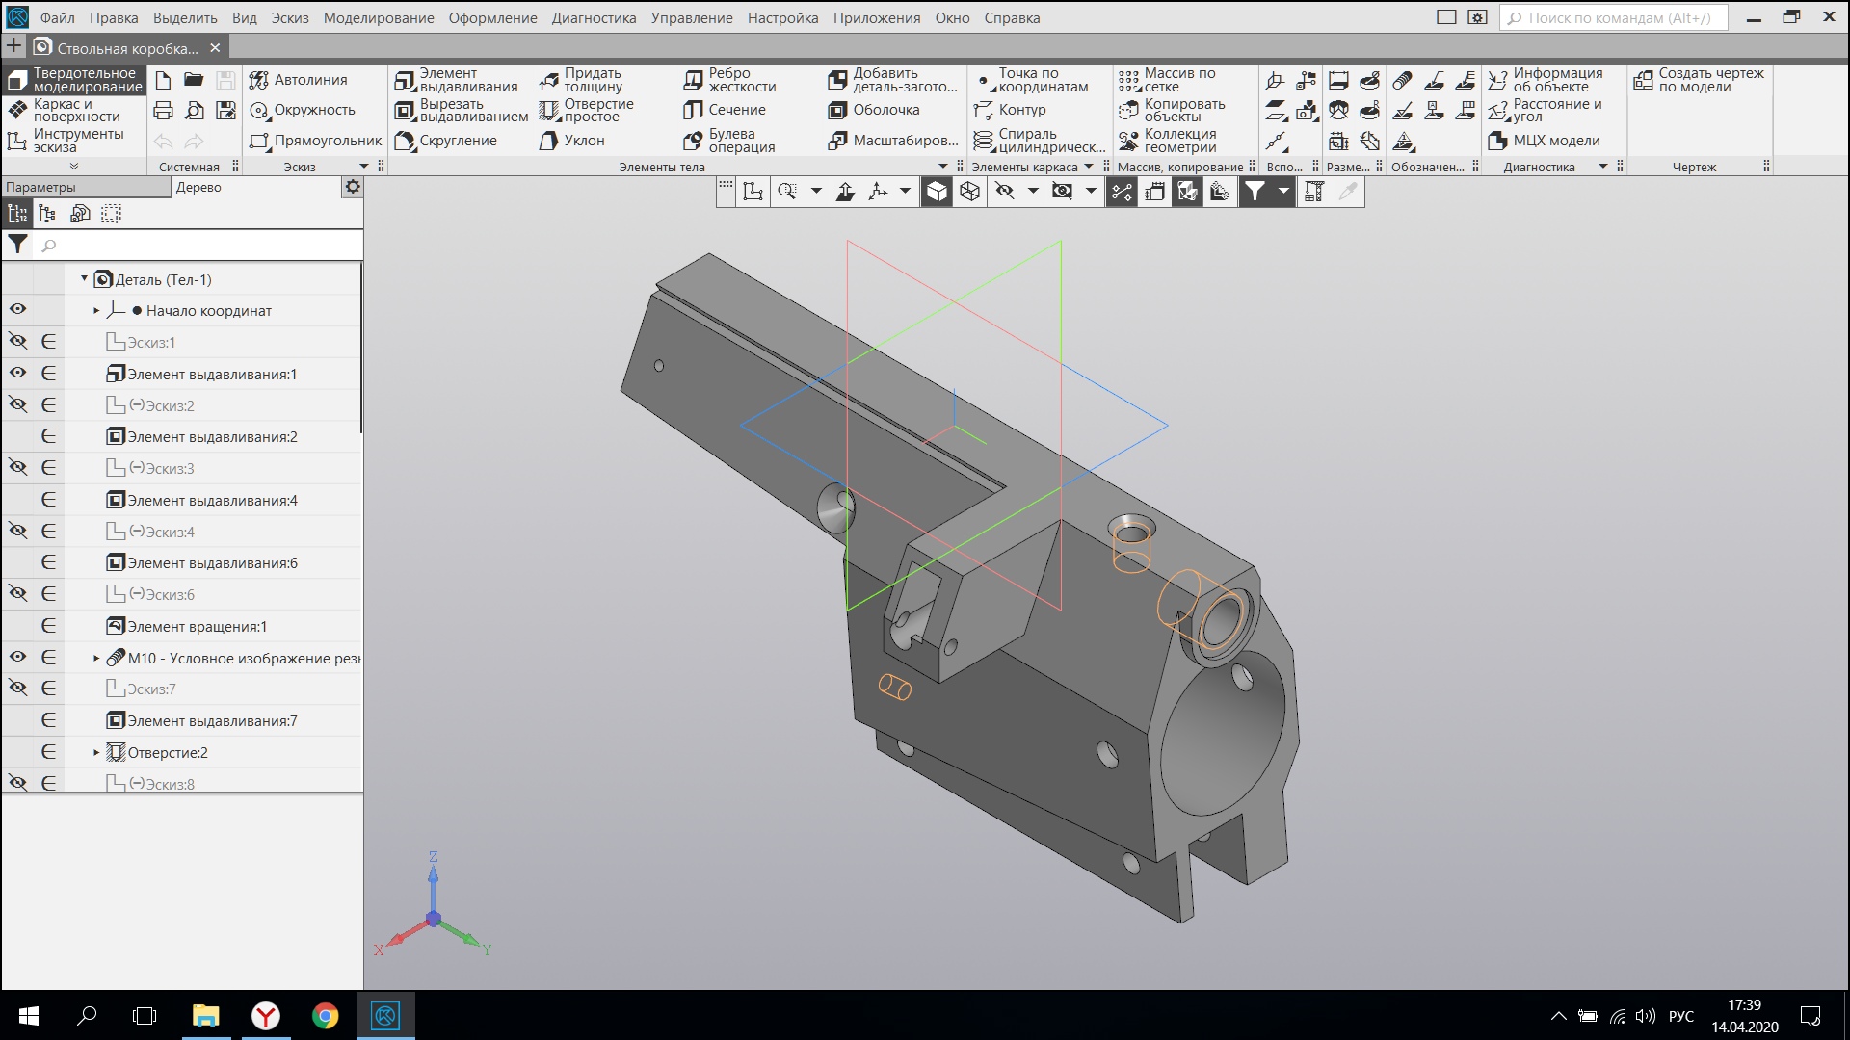Screen dimensions: 1850x1040
Task: Click MCX model (МЦХ модели) icon
Action: click(x=1545, y=141)
